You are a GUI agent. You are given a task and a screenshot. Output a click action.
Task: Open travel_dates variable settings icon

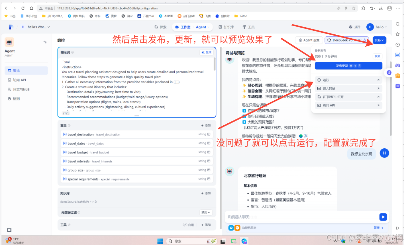coord(209,143)
